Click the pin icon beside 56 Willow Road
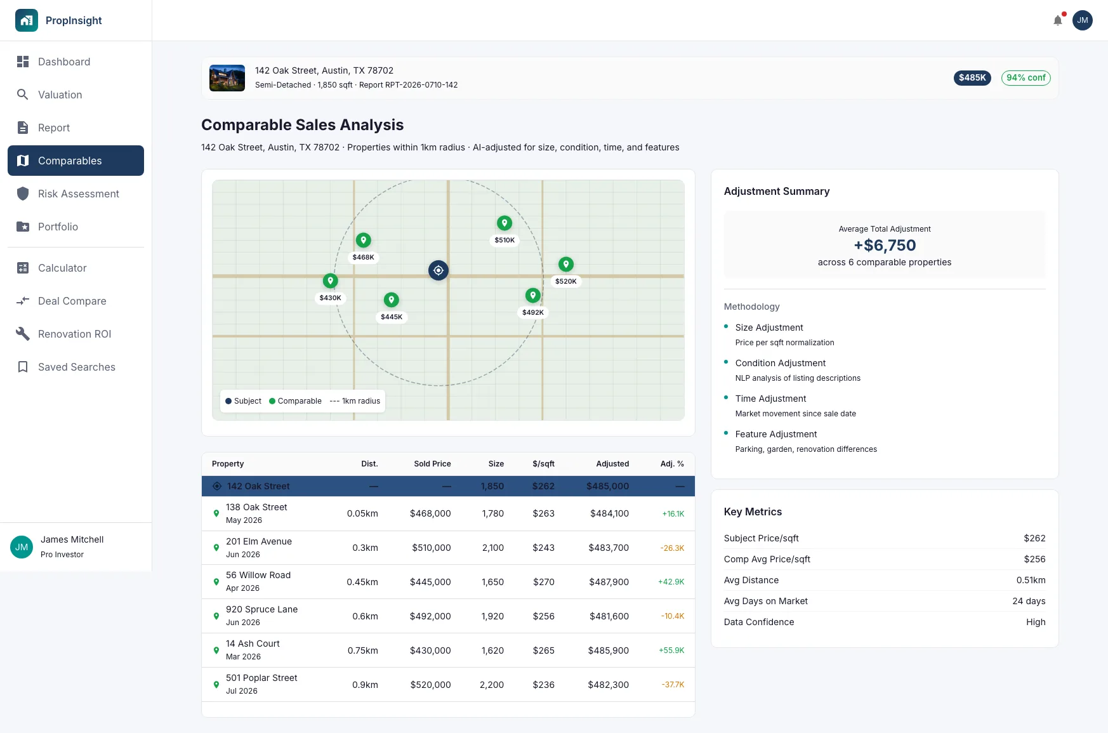Image resolution: width=1108 pixels, height=733 pixels. [x=216, y=581]
